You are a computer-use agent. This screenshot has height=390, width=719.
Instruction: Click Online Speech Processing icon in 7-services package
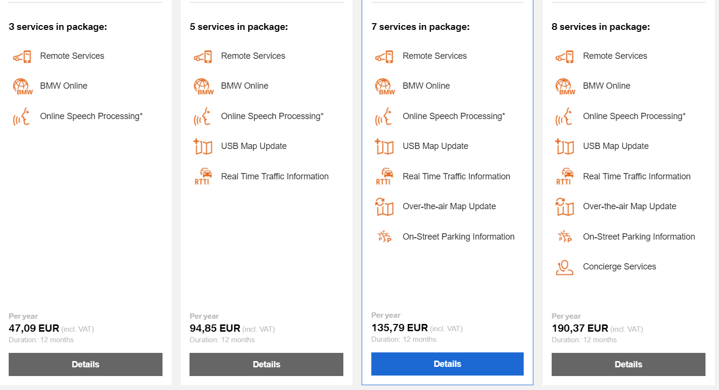(x=384, y=117)
